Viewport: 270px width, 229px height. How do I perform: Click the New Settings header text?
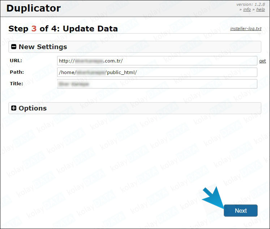[43, 47]
